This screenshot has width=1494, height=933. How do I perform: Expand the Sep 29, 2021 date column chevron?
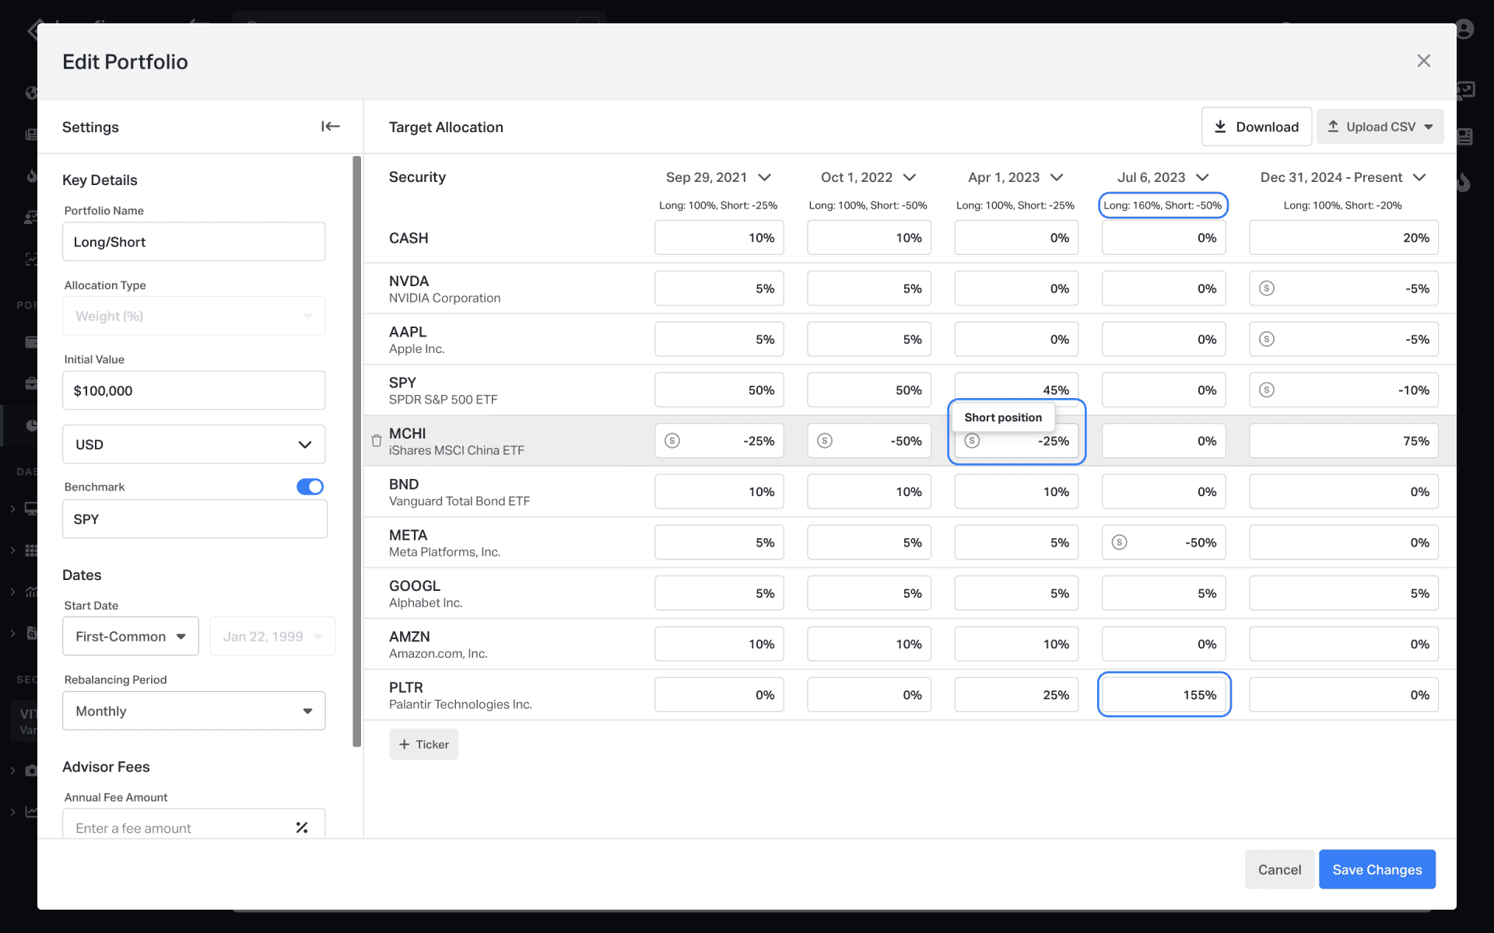765,177
